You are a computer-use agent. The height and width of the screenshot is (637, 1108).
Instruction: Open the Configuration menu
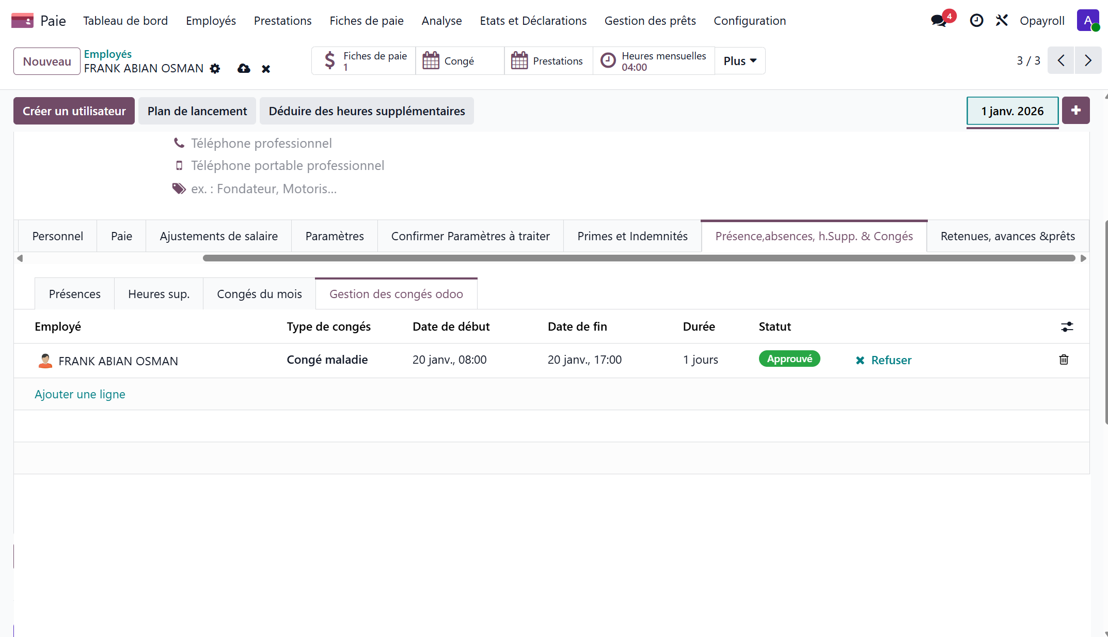(749, 21)
